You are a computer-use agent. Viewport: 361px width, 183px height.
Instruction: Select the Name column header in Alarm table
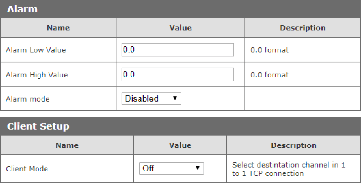coord(58,28)
